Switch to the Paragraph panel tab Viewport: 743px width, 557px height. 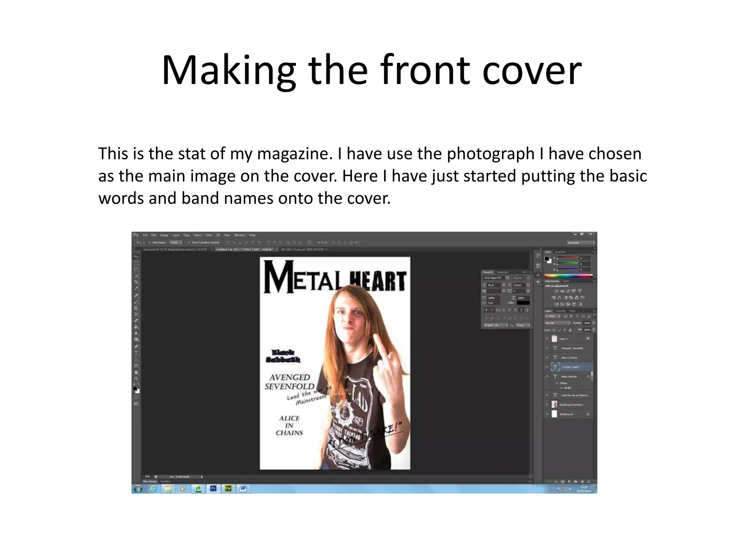coord(502,272)
